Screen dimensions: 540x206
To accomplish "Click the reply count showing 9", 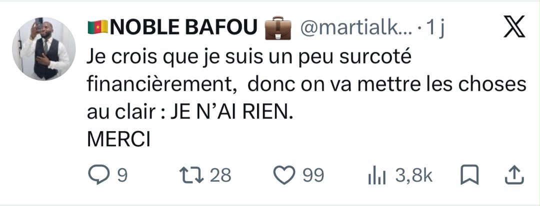I will [x=122, y=176].
